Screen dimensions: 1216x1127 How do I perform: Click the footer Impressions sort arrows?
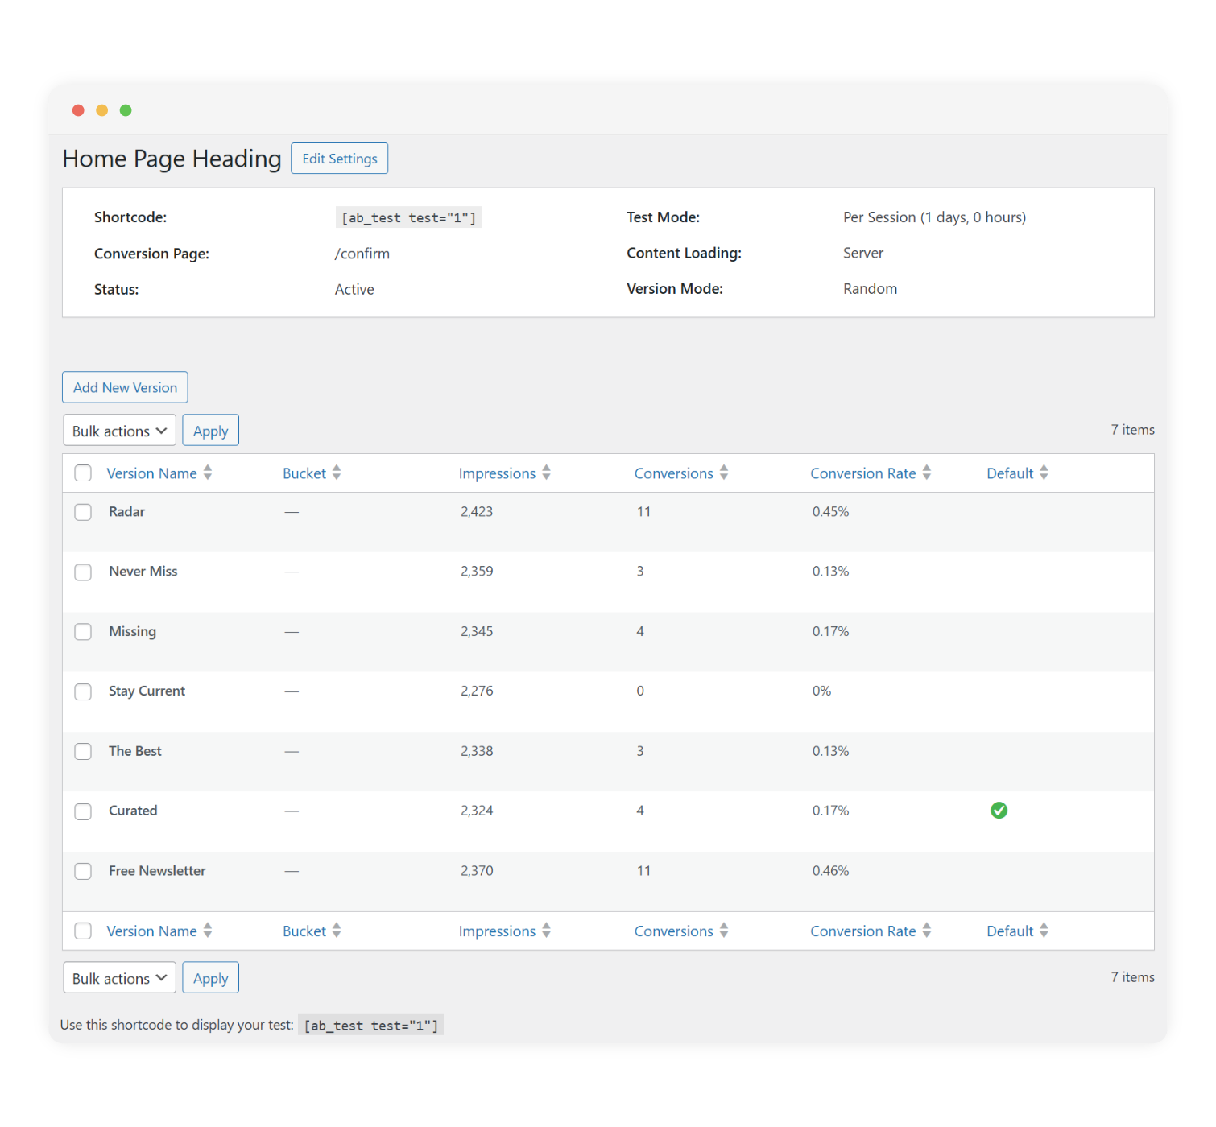(x=546, y=931)
